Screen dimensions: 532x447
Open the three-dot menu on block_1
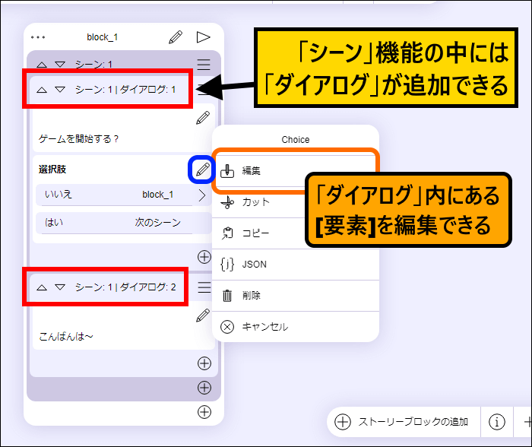tap(38, 36)
